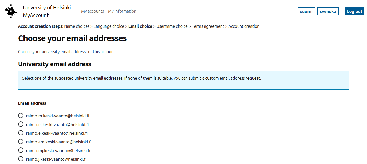Select raimo.ej.keski-vaanto@helsinki.fi radio option
Viewport: 367px width, 164px height.
[21, 124]
